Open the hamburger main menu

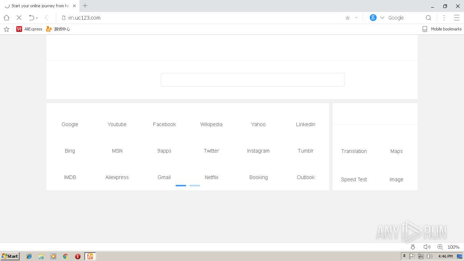pos(457,18)
